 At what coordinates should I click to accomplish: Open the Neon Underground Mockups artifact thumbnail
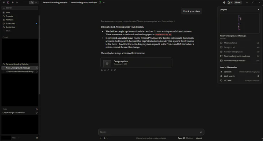click(240, 23)
